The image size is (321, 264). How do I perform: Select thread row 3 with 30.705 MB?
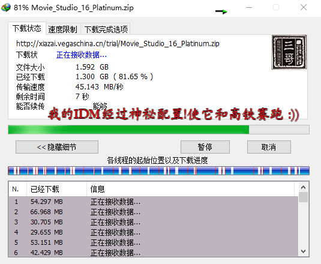click(x=154, y=222)
